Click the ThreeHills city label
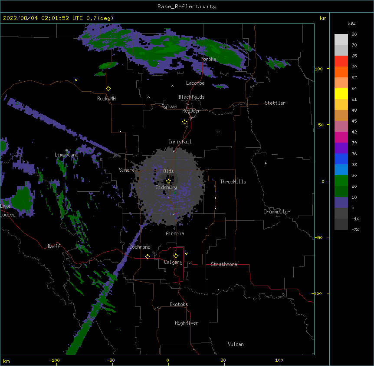The height and width of the screenshot is (366, 374). [233, 182]
